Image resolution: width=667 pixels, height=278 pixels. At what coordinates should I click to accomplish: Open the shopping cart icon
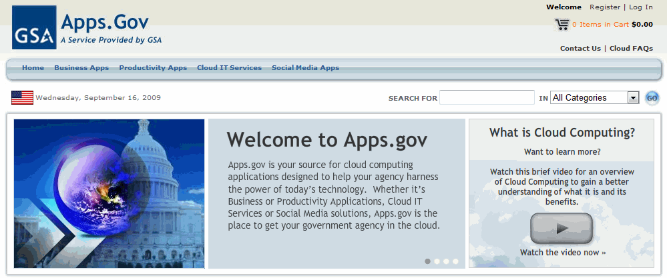click(x=562, y=24)
